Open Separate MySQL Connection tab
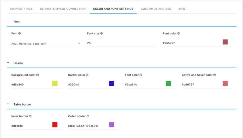Image resolution: width=243 pixels, height=138 pixels. point(63,9)
